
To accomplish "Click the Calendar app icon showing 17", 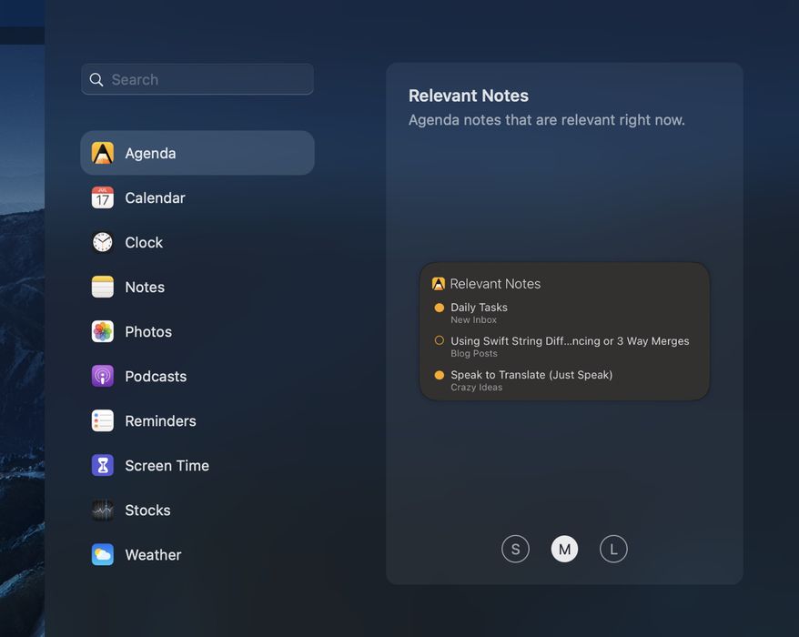I will pyautogui.click(x=103, y=197).
